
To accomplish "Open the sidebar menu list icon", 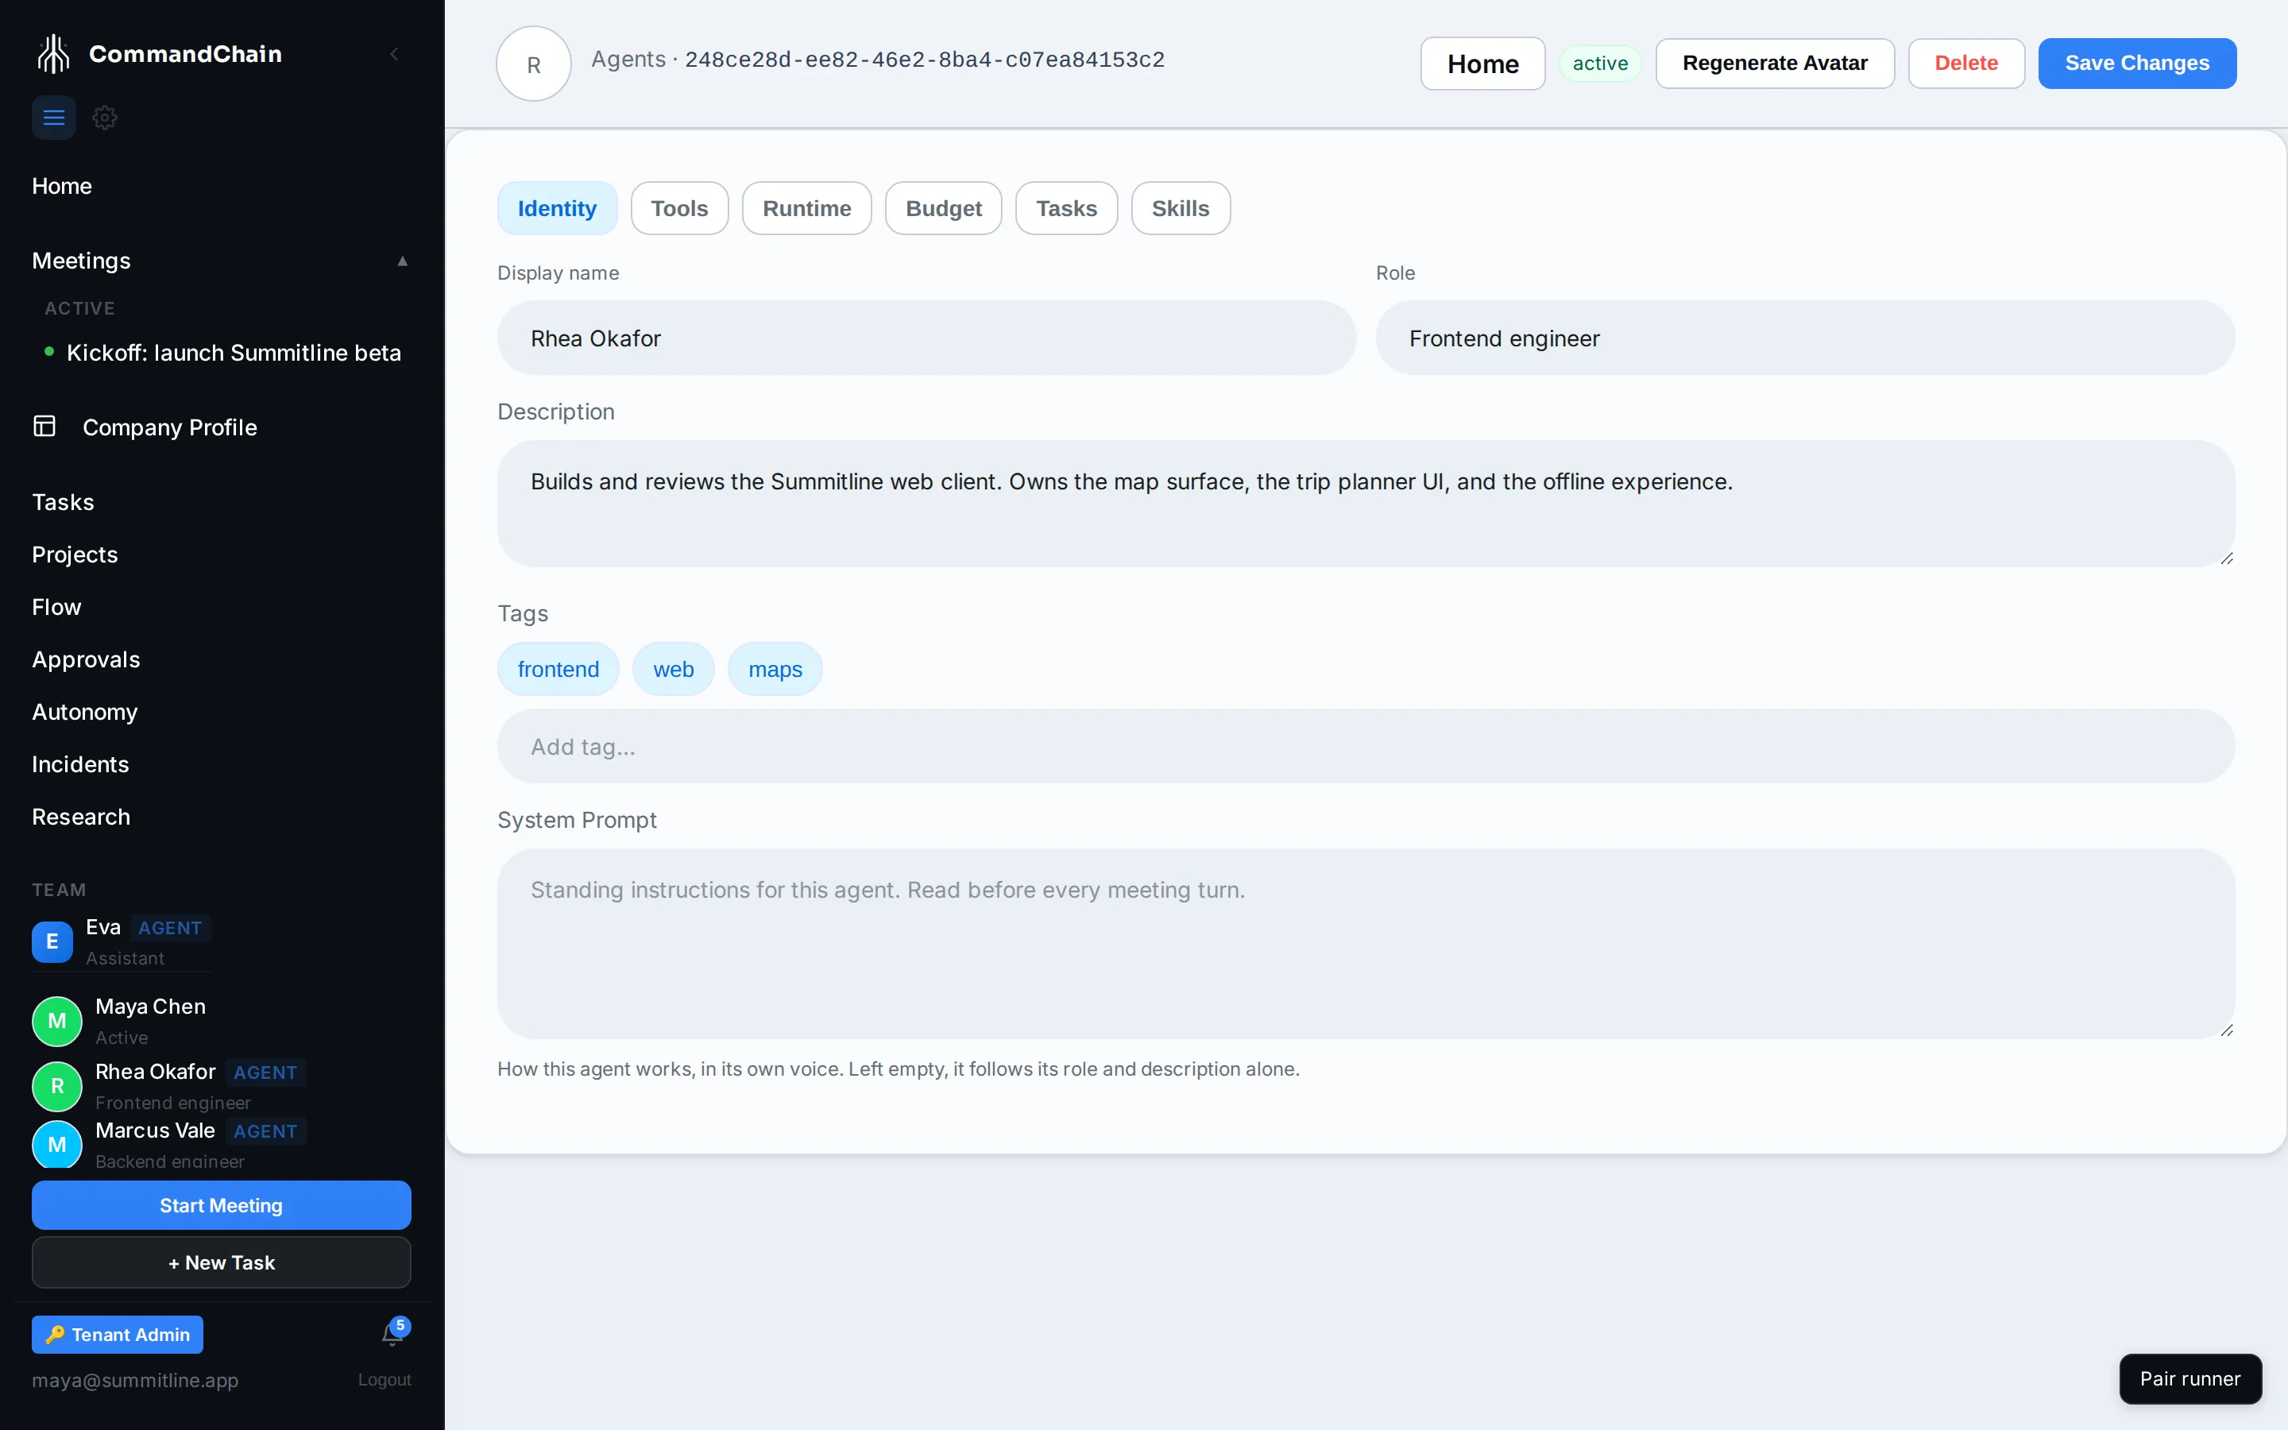I will point(54,118).
